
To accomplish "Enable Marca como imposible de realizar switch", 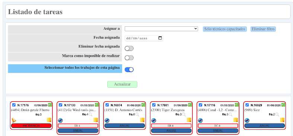I will click(x=129, y=58).
